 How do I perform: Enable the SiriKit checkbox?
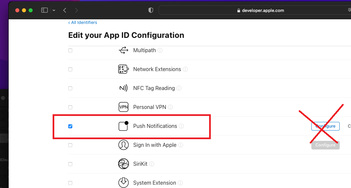click(x=70, y=164)
